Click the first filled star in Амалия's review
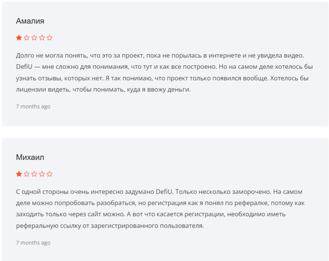 19,38
